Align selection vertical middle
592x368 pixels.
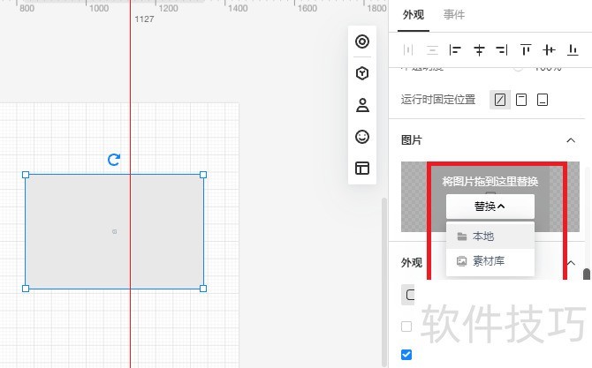(x=549, y=49)
